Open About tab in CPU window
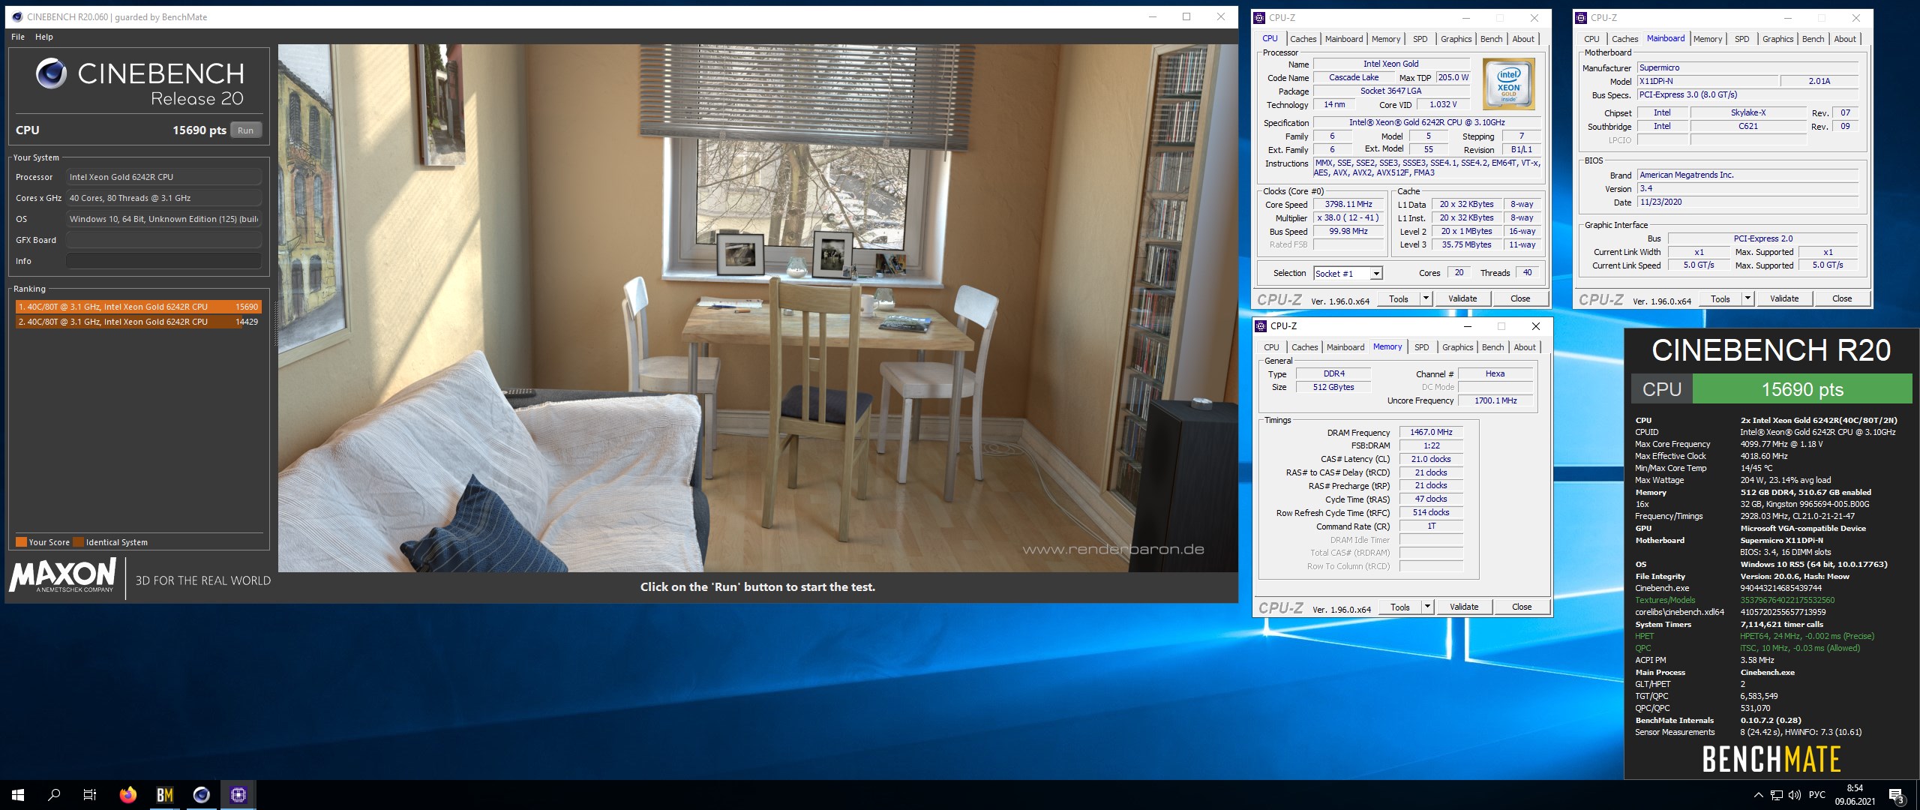 pyautogui.click(x=1523, y=39)
